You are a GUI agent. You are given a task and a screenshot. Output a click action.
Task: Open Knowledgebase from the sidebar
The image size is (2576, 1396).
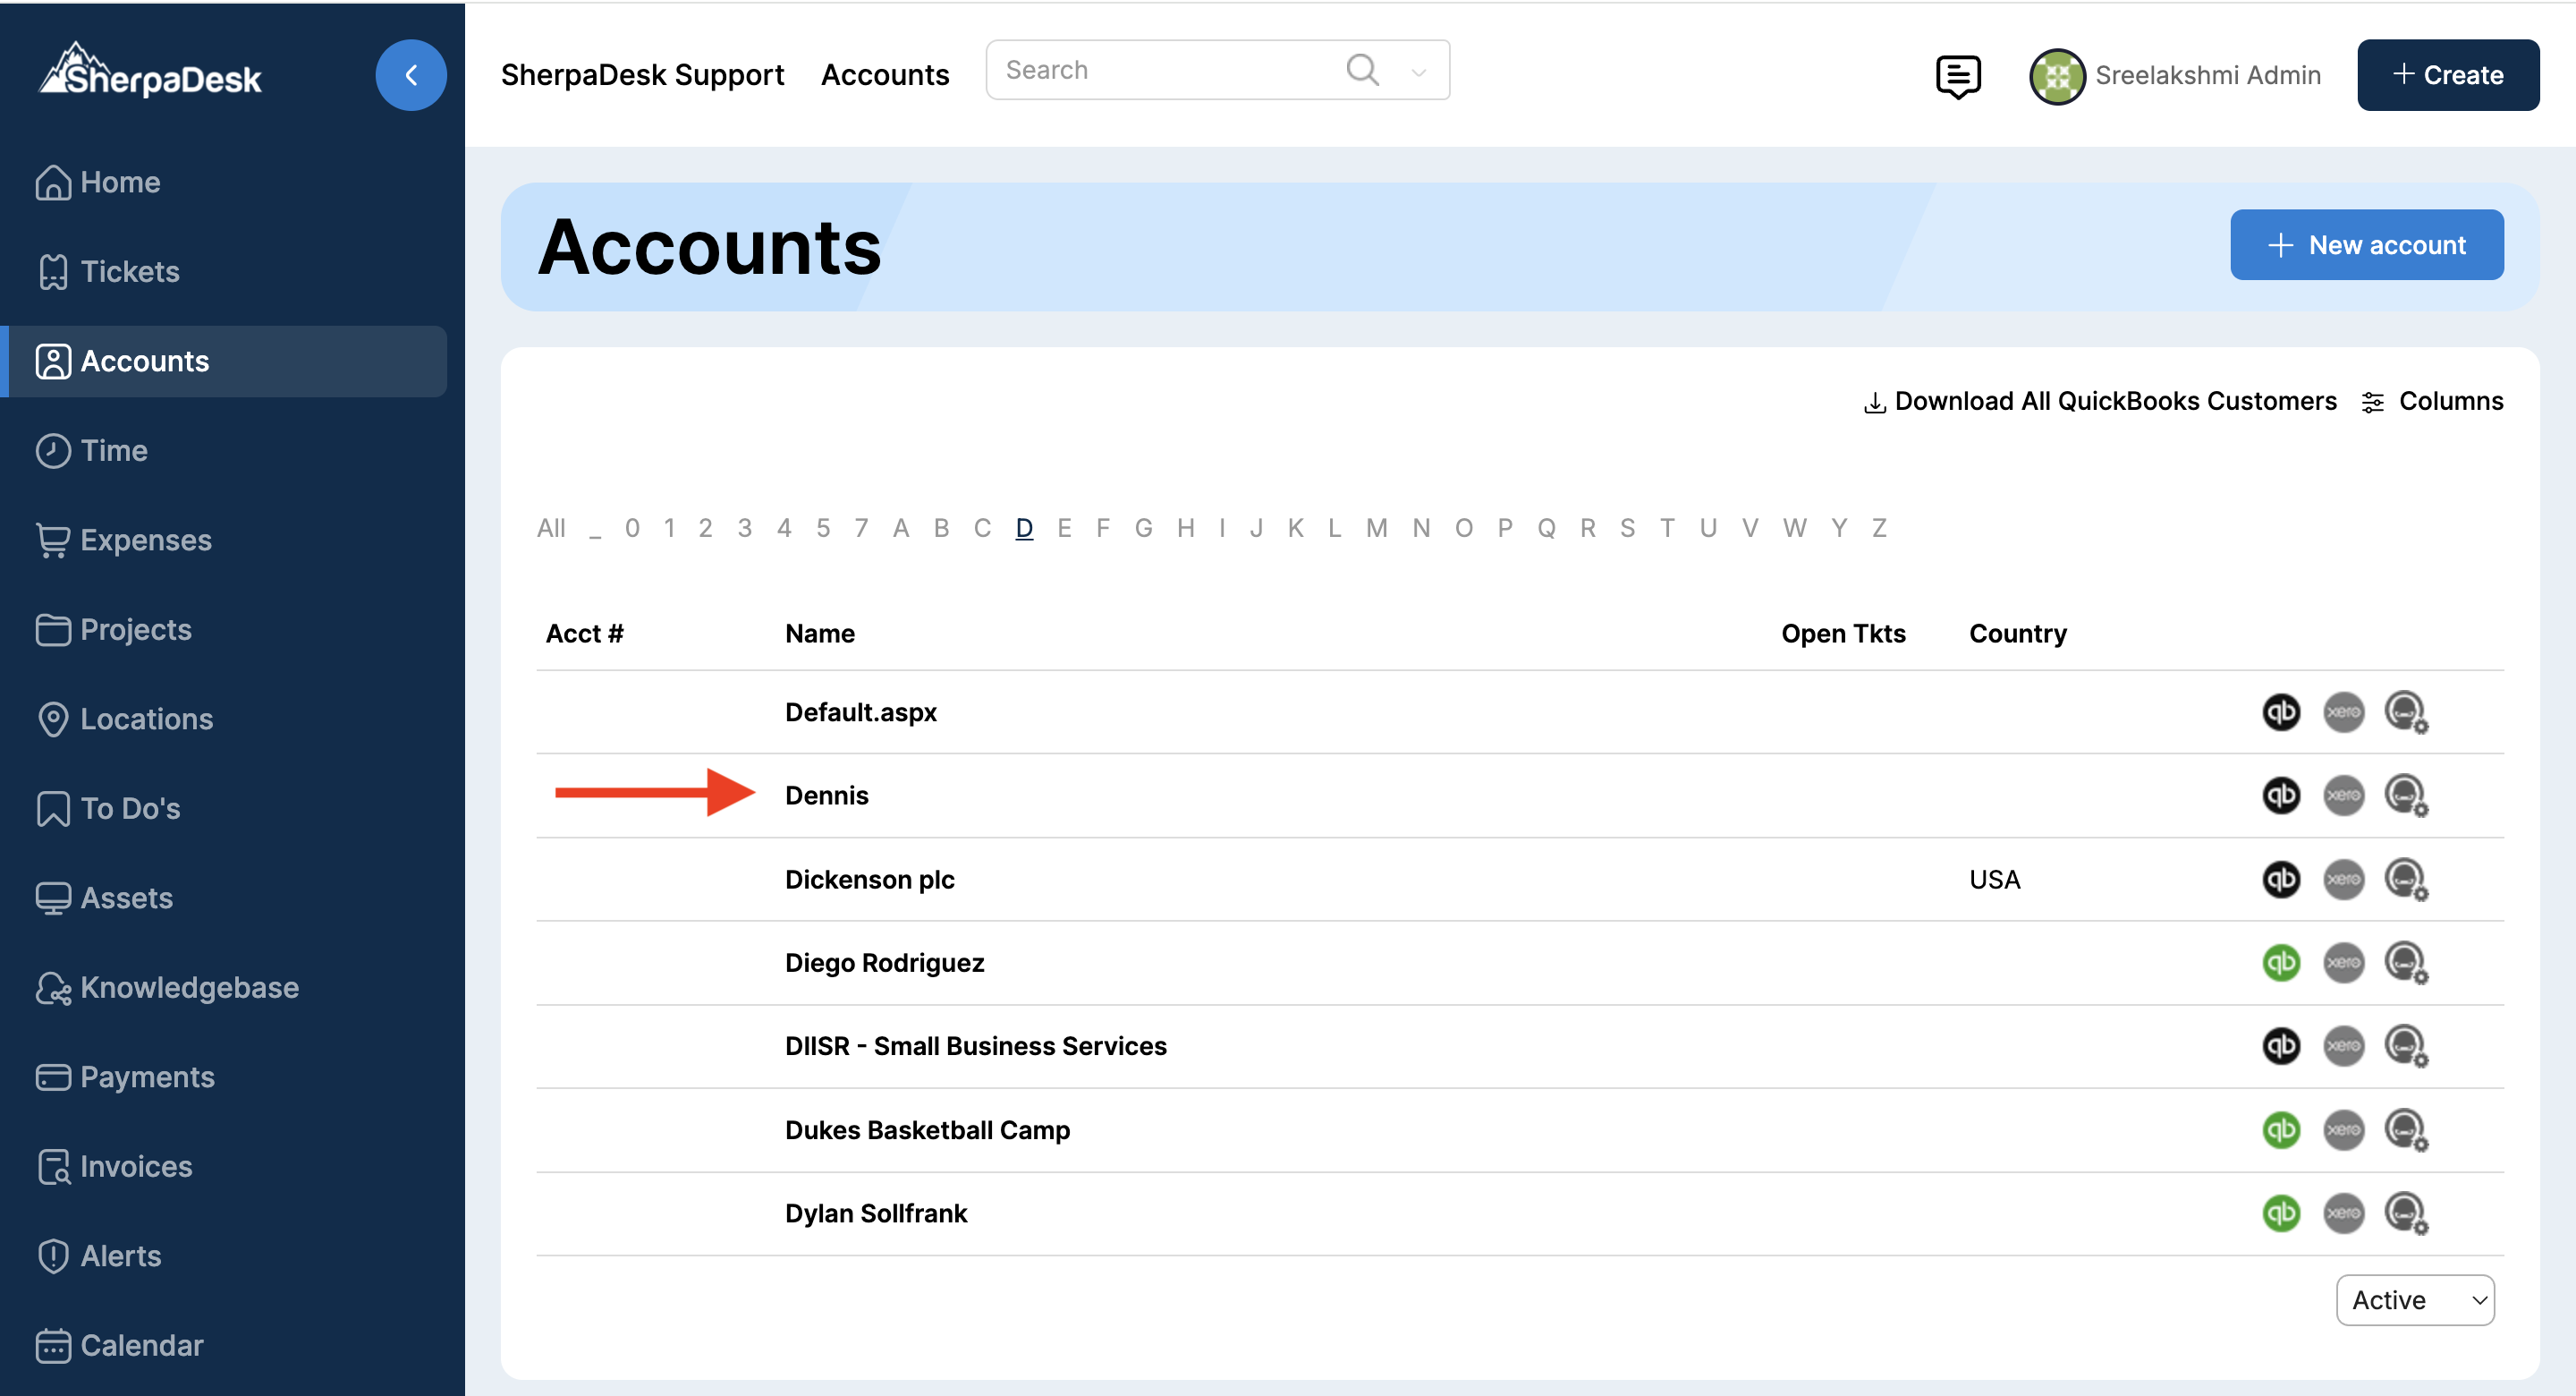tap(188, 988)
